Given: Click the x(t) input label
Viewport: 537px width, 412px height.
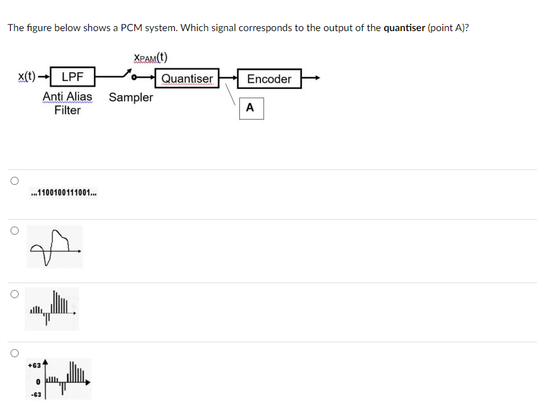Looking at the screenshot, I should [25, 75].
